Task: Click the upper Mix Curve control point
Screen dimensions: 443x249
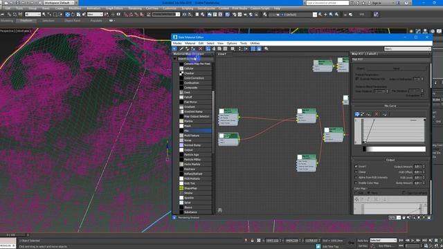Action: coord(374,120)
